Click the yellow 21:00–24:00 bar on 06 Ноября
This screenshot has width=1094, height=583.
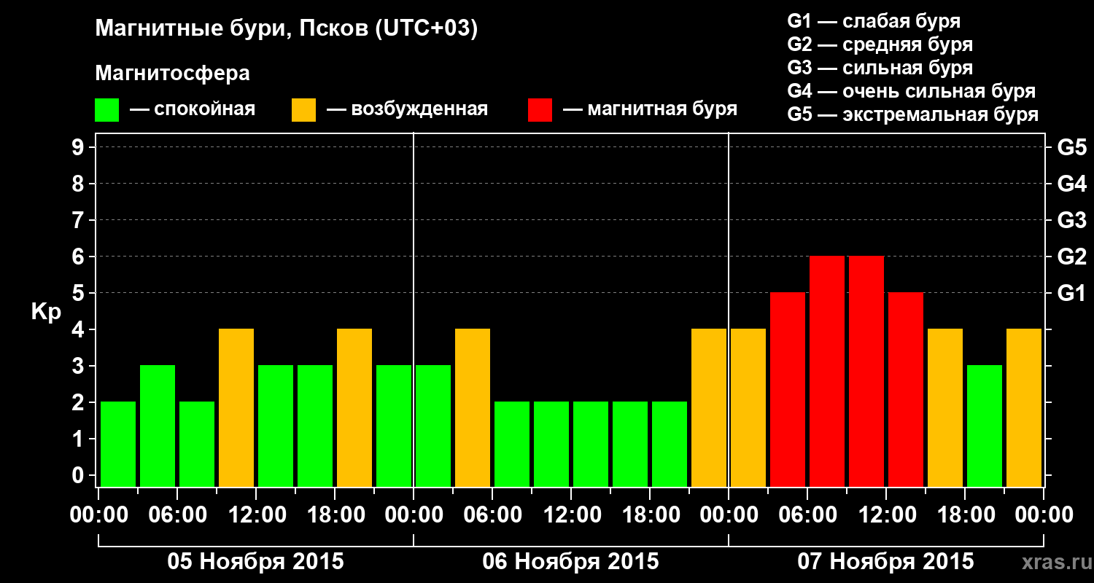point(709,408)
